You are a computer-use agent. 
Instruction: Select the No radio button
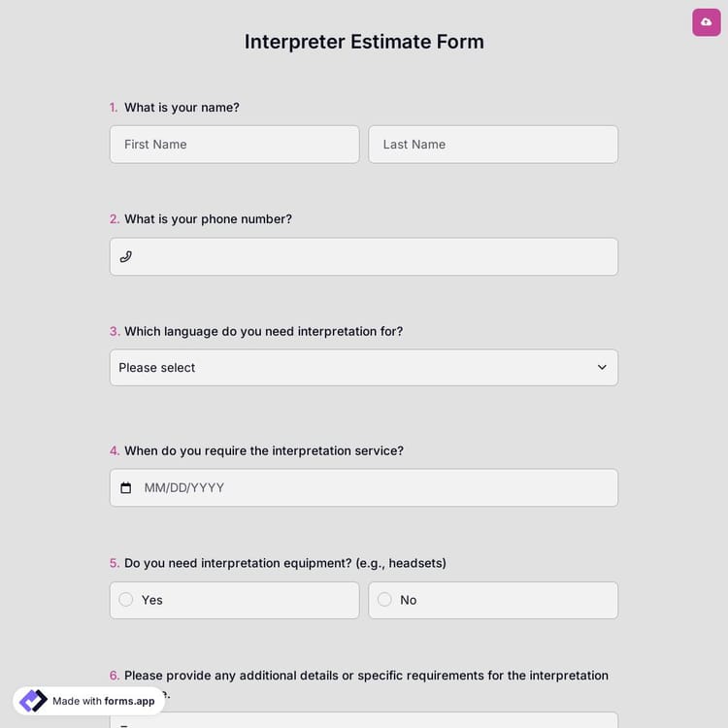click(384, 600)
